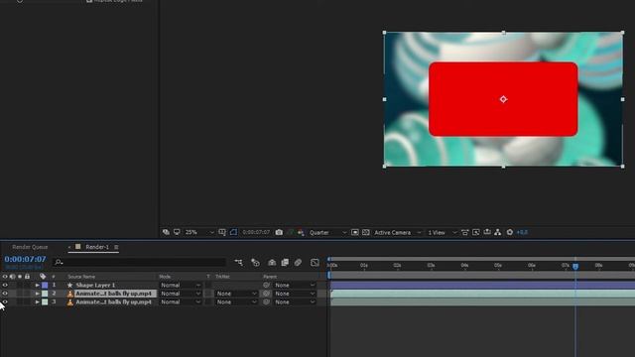Image resolution: width=635 pixels, height=357 pixels.
Task: Open Shape Layer 1 blending Mode dropdown
Action: 181,286
